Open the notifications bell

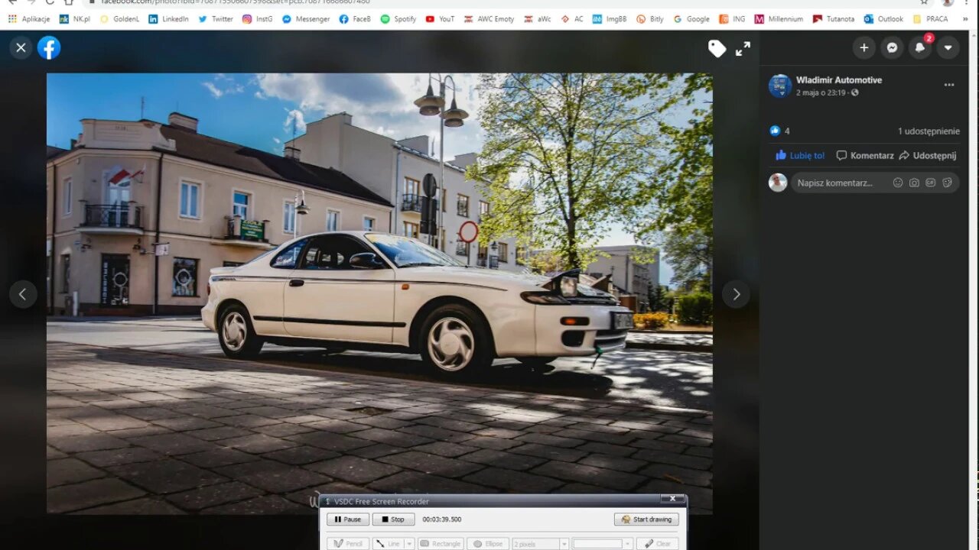click(920, 47)
